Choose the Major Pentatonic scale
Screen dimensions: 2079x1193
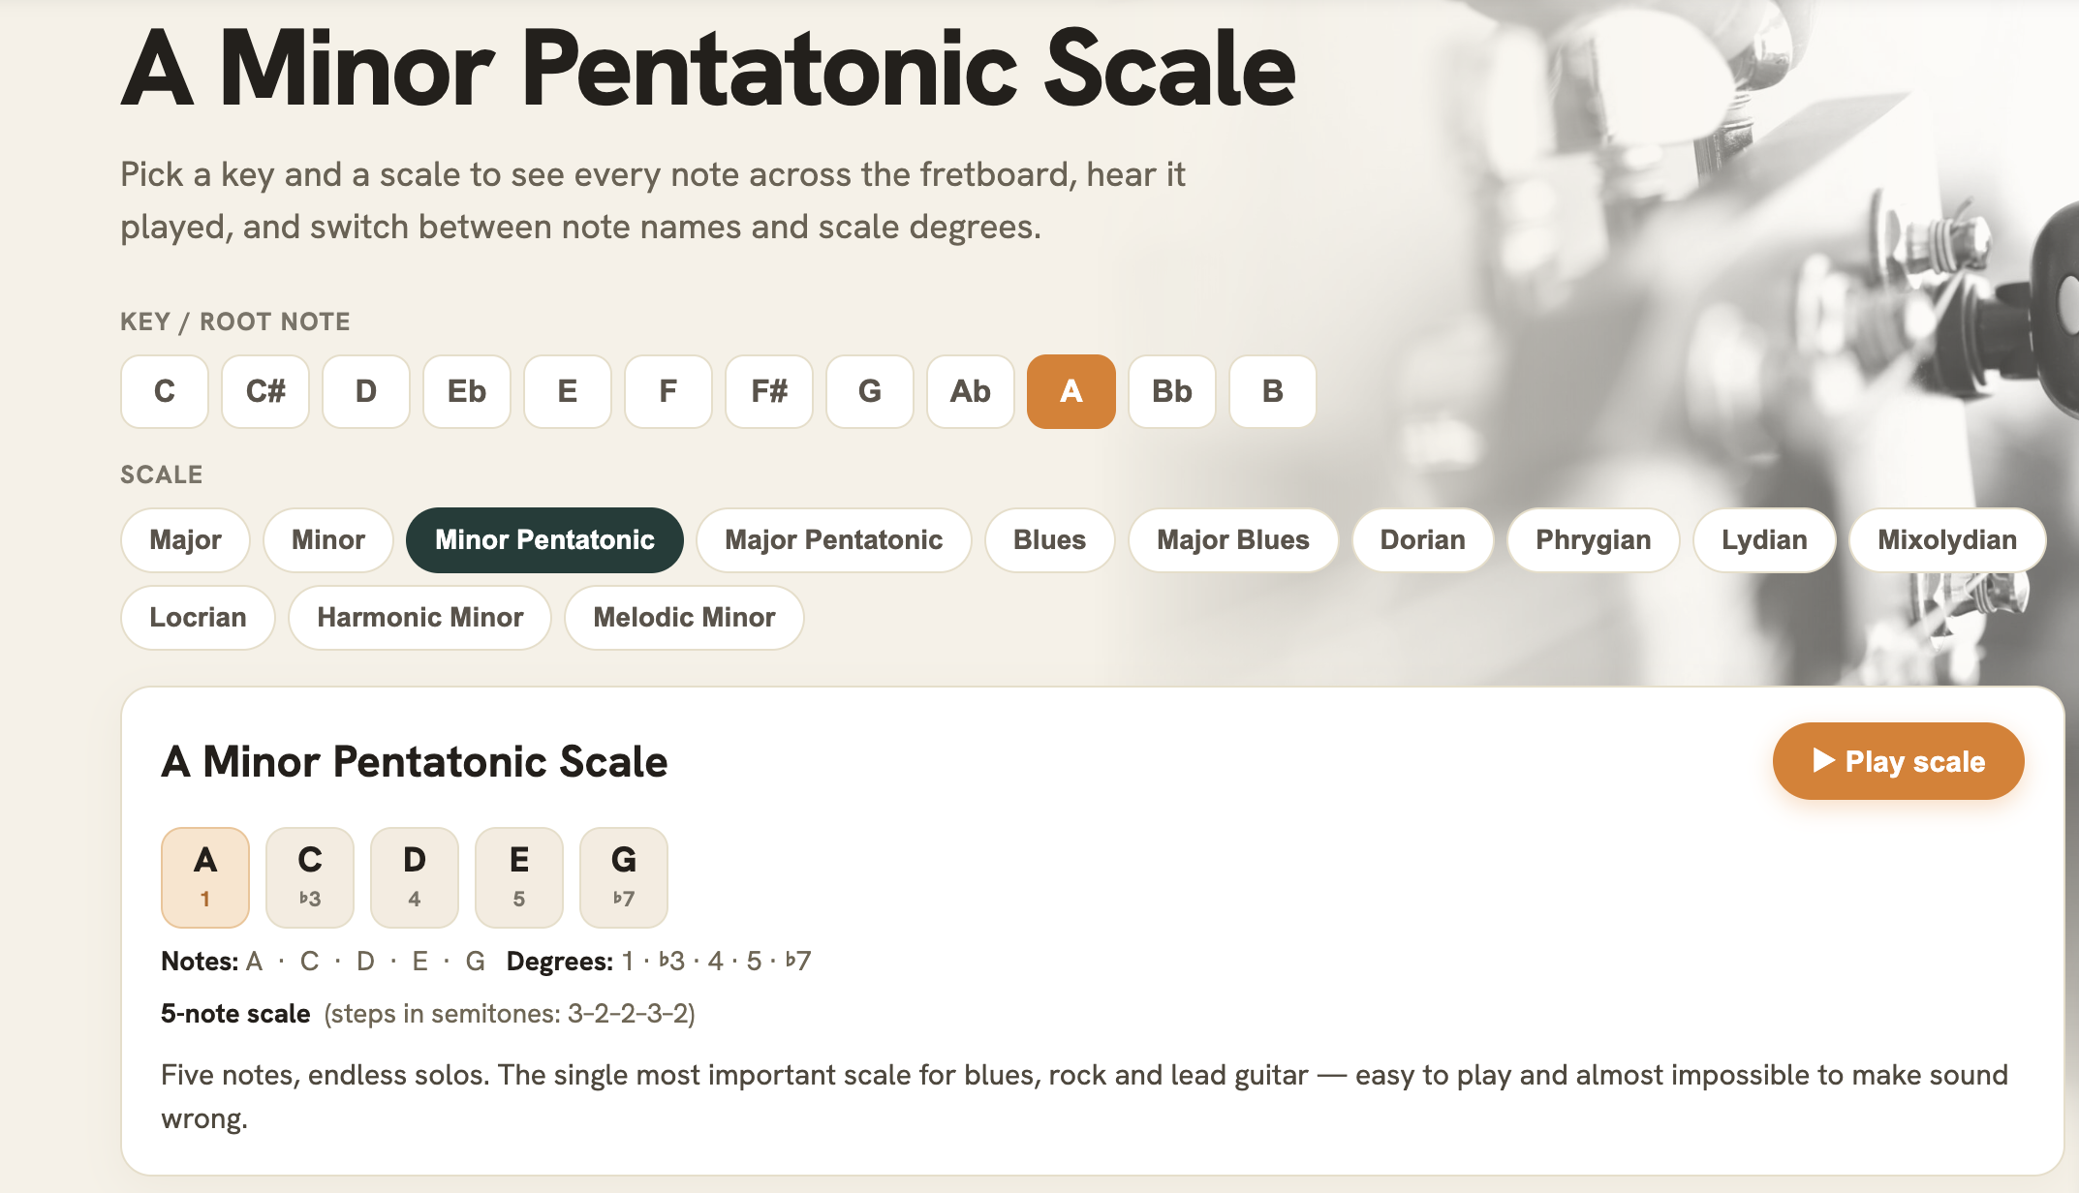click(834, 540)
